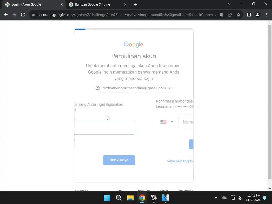Open Windows Start menu on taskbar

[x=107, y=198]
